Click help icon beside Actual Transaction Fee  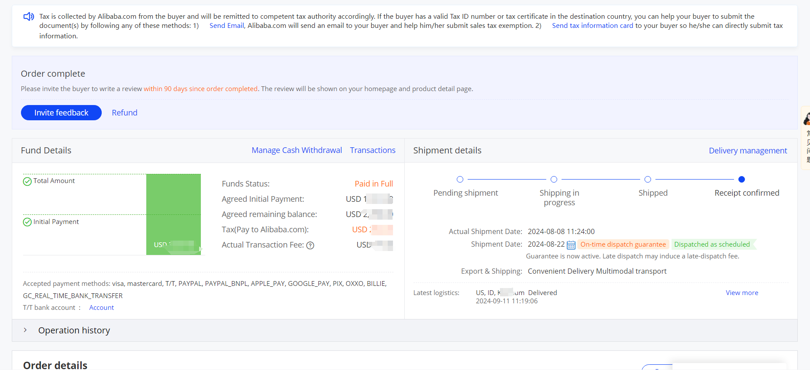pos(310,245)
